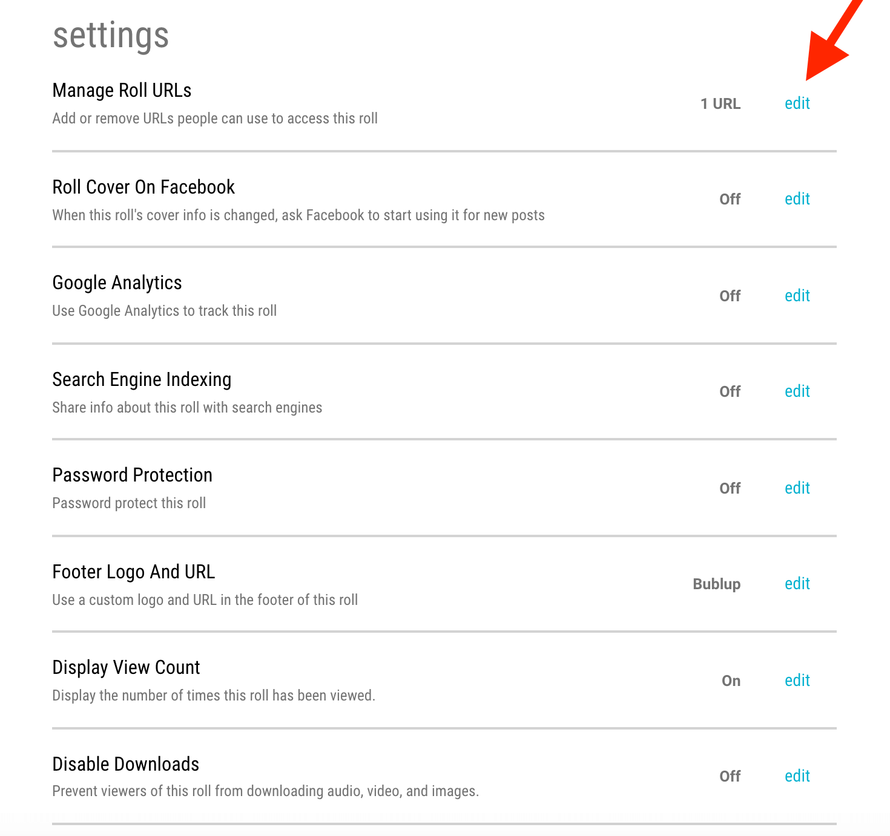The image size is (890, 836).
Task: Open edit for Display View Count
Action: click(797, 681)
